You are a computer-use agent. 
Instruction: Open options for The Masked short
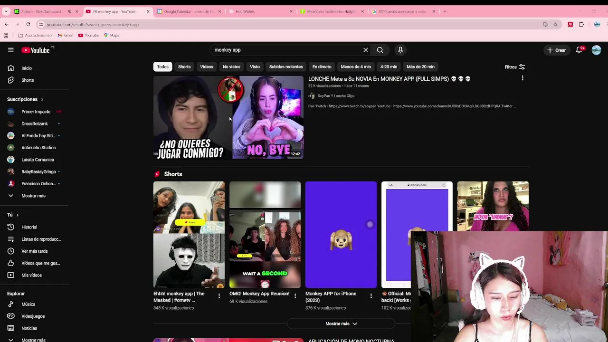click(219, 296)
